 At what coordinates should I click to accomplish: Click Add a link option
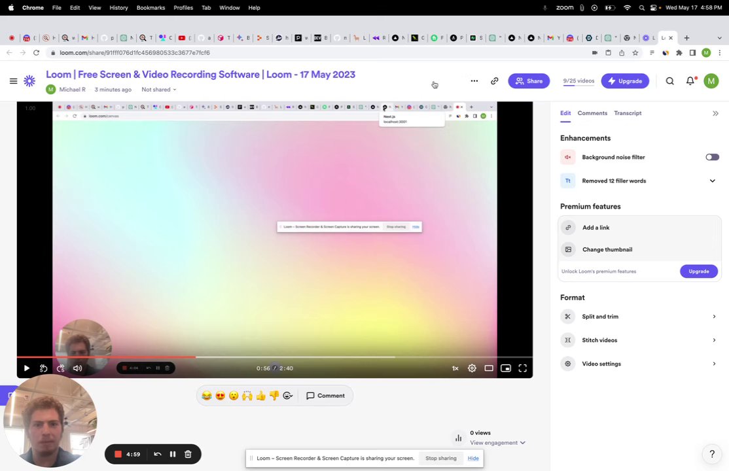(x=640, y=228)
